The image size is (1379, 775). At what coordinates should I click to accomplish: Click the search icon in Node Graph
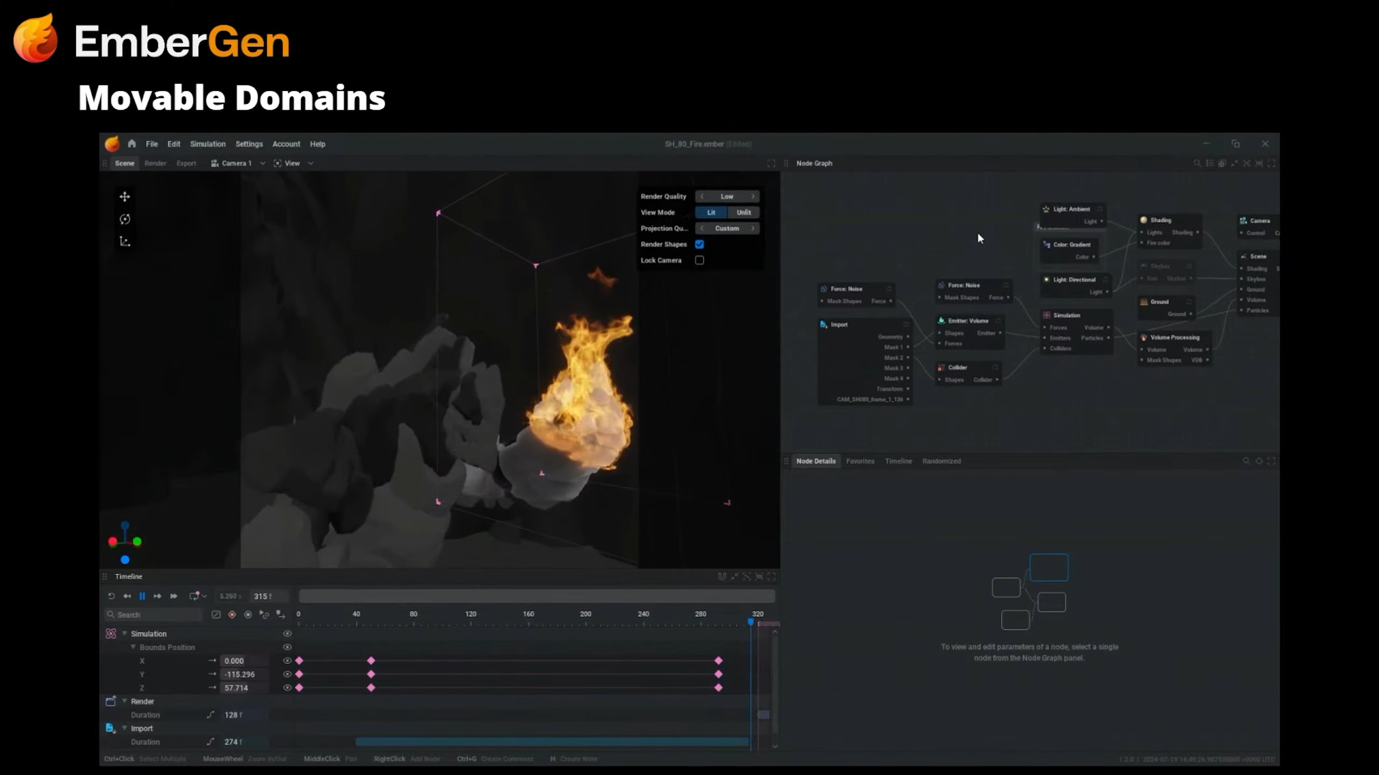(x=1197, y=163)
